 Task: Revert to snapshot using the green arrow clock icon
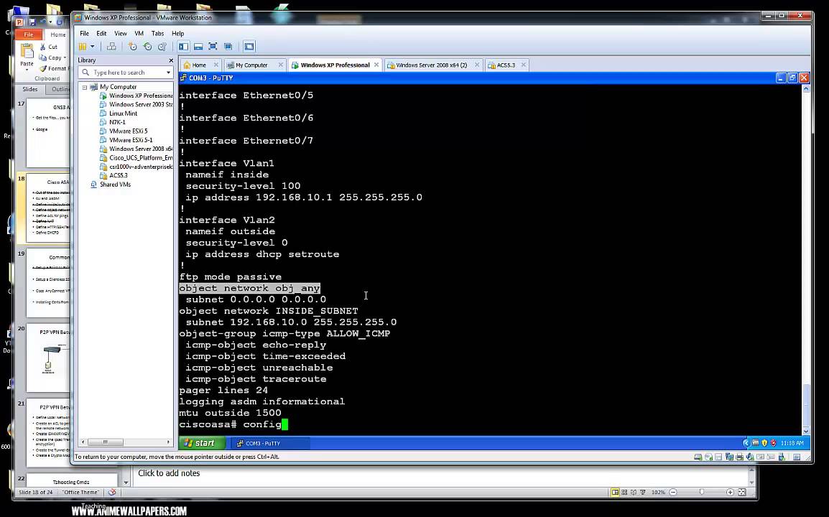[147, 47]
